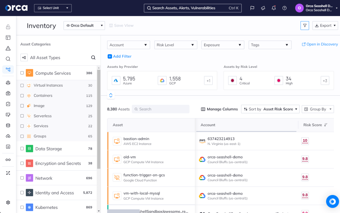Click the search magnifier beside All Asset Types
Image resolution: width=340 pixels, height=213 pixels.
click(93, 58)
